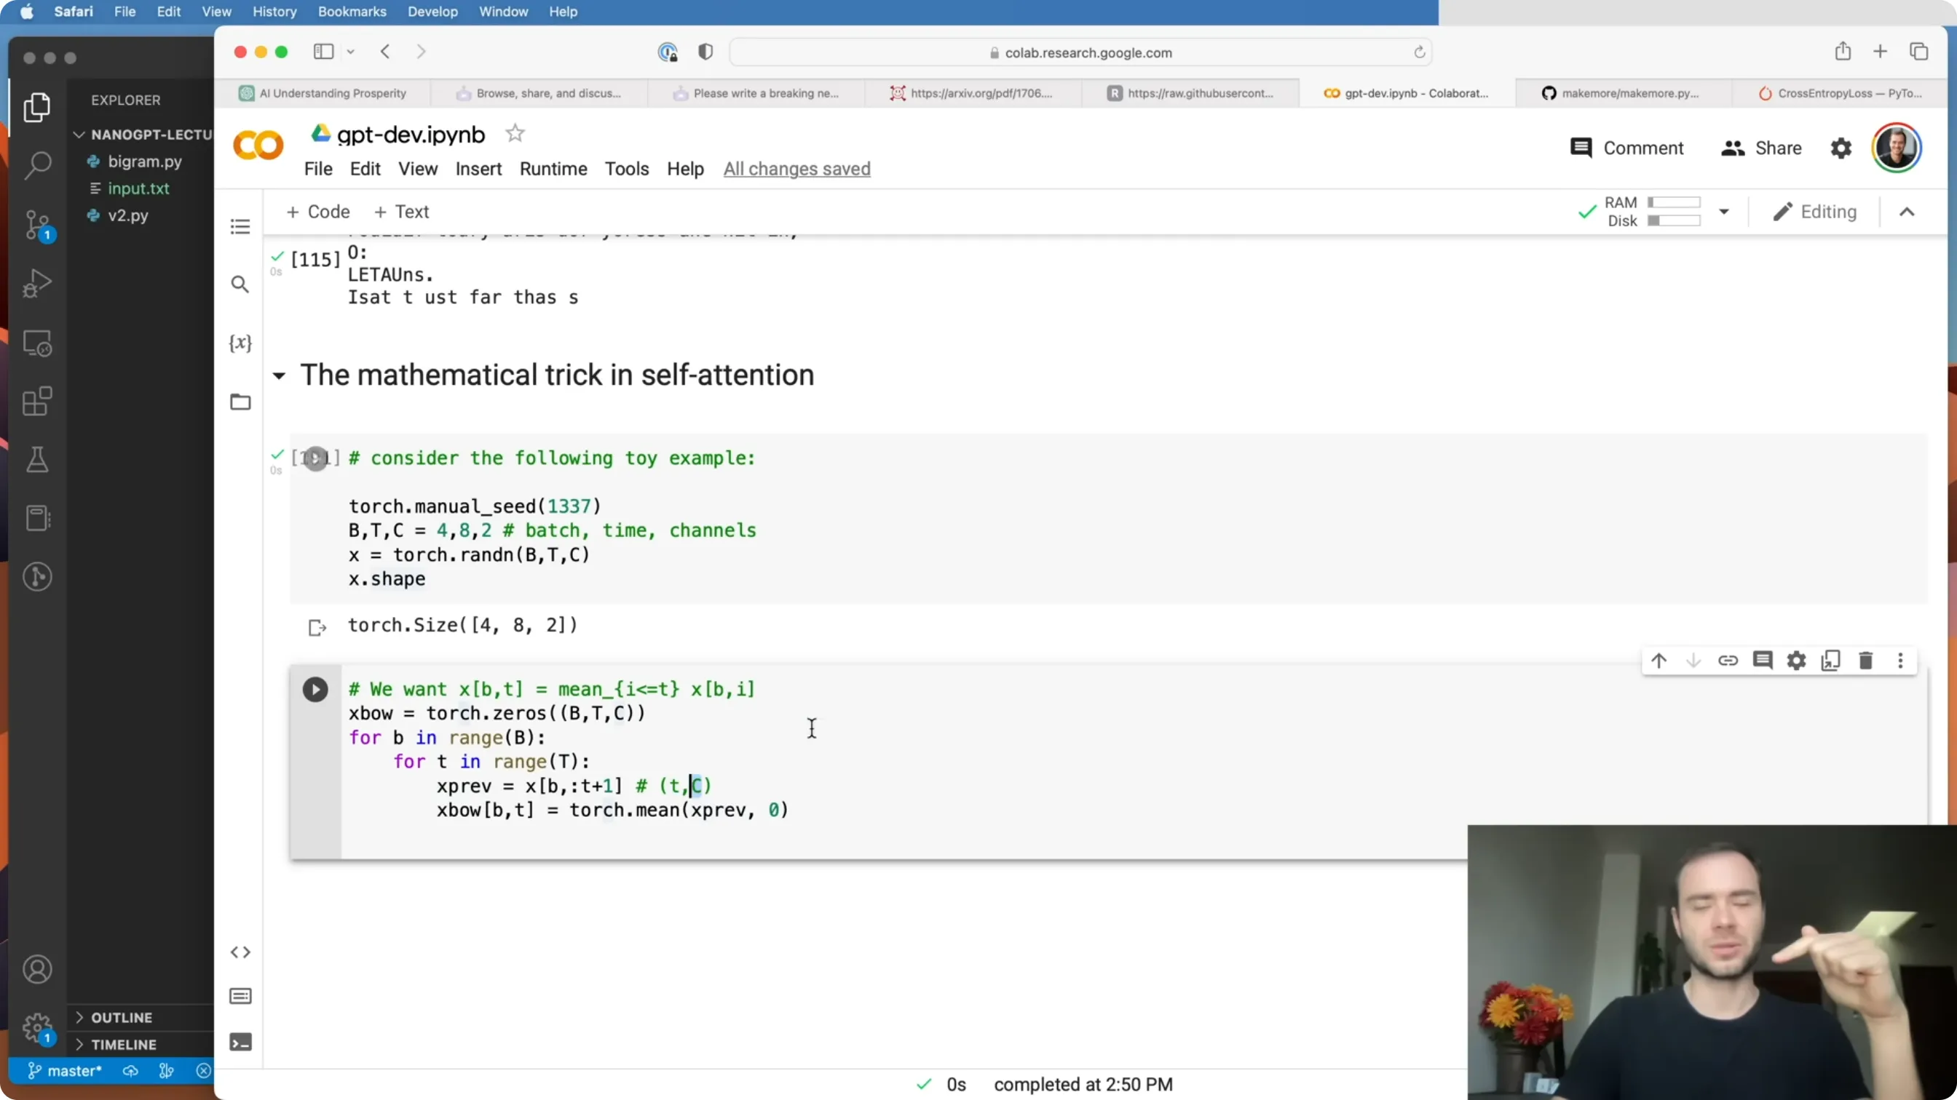The width and height of the screenshot is (1957, 1100).
Task: Open Colab table of contents panel
Action: pos(240,226)
